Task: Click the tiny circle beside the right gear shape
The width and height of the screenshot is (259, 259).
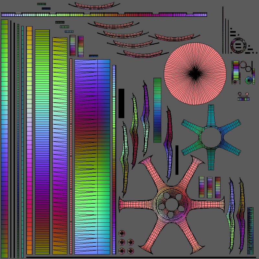Action: coord(235,83)
